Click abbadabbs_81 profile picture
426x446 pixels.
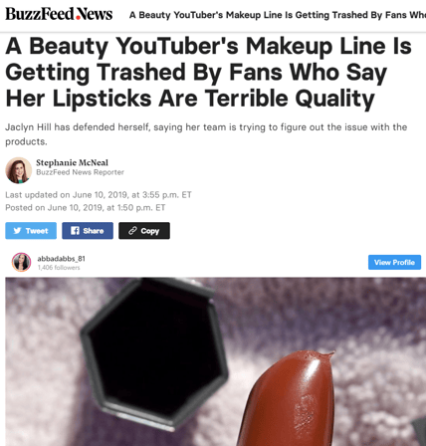(x=22, y=262)
